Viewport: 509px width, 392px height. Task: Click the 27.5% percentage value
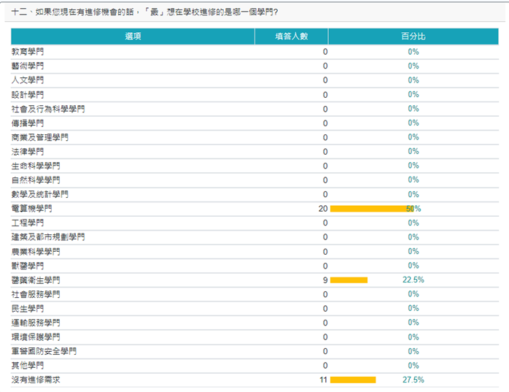tap(413, 380)
